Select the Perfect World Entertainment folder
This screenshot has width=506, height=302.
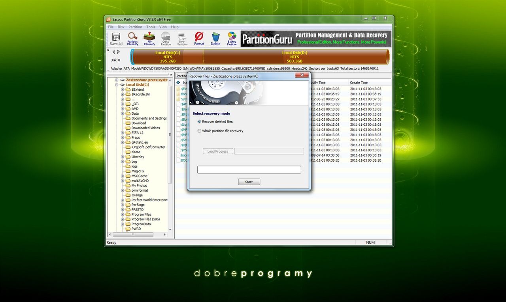coord(149,200)
